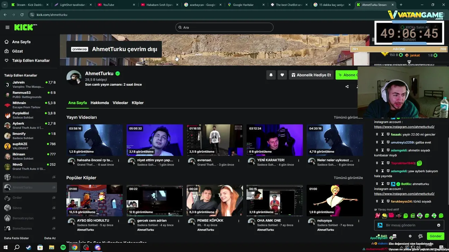
Task: Click ban shield icon on farukbeyss34's message
Action: coord(388,201)
